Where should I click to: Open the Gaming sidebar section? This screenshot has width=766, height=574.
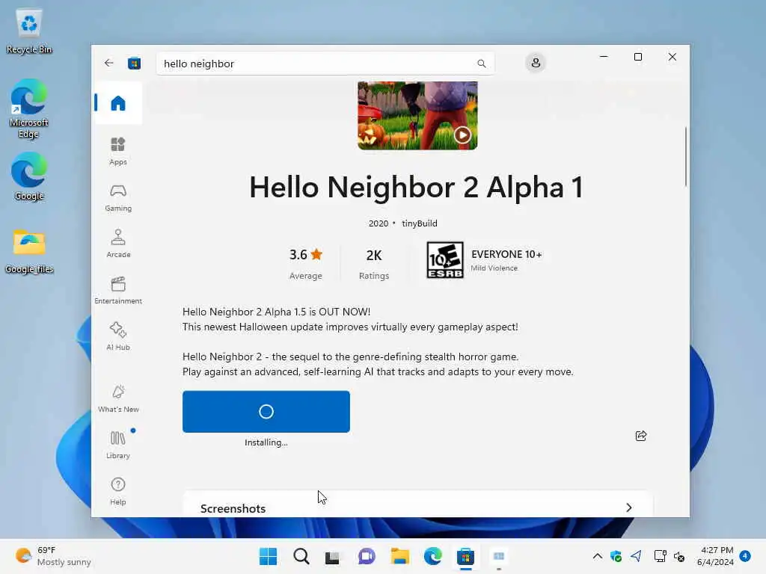117,197
